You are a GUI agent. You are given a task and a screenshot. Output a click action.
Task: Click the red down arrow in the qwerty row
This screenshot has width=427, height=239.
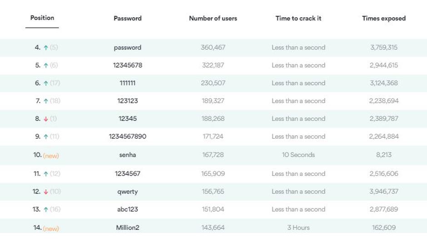(x=45, y=192)
